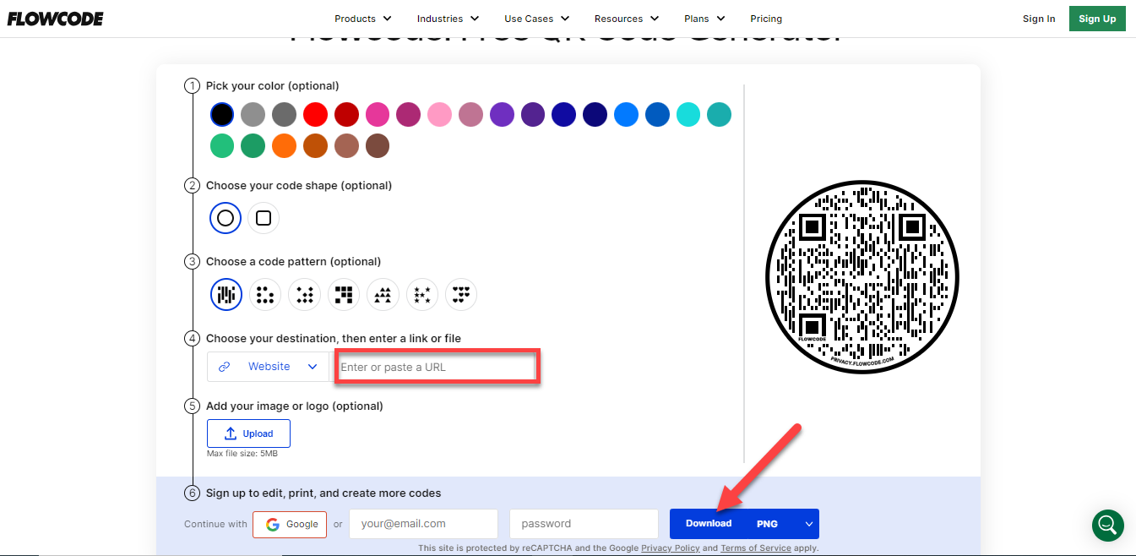Pick the light gray color swatch

[253, 114]
